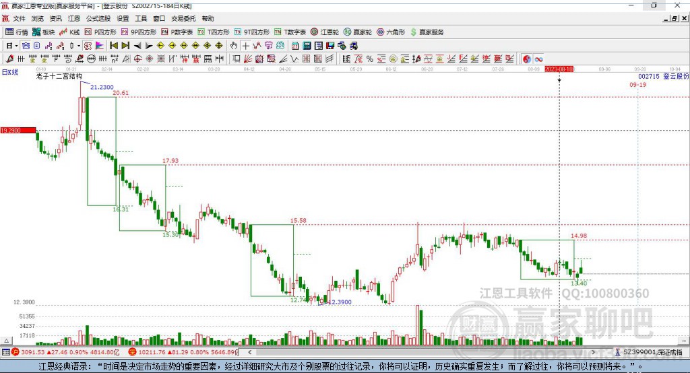Open the 公式选股 menu
This screenshot has height=373, width=690.
click(x=98, y=18)
